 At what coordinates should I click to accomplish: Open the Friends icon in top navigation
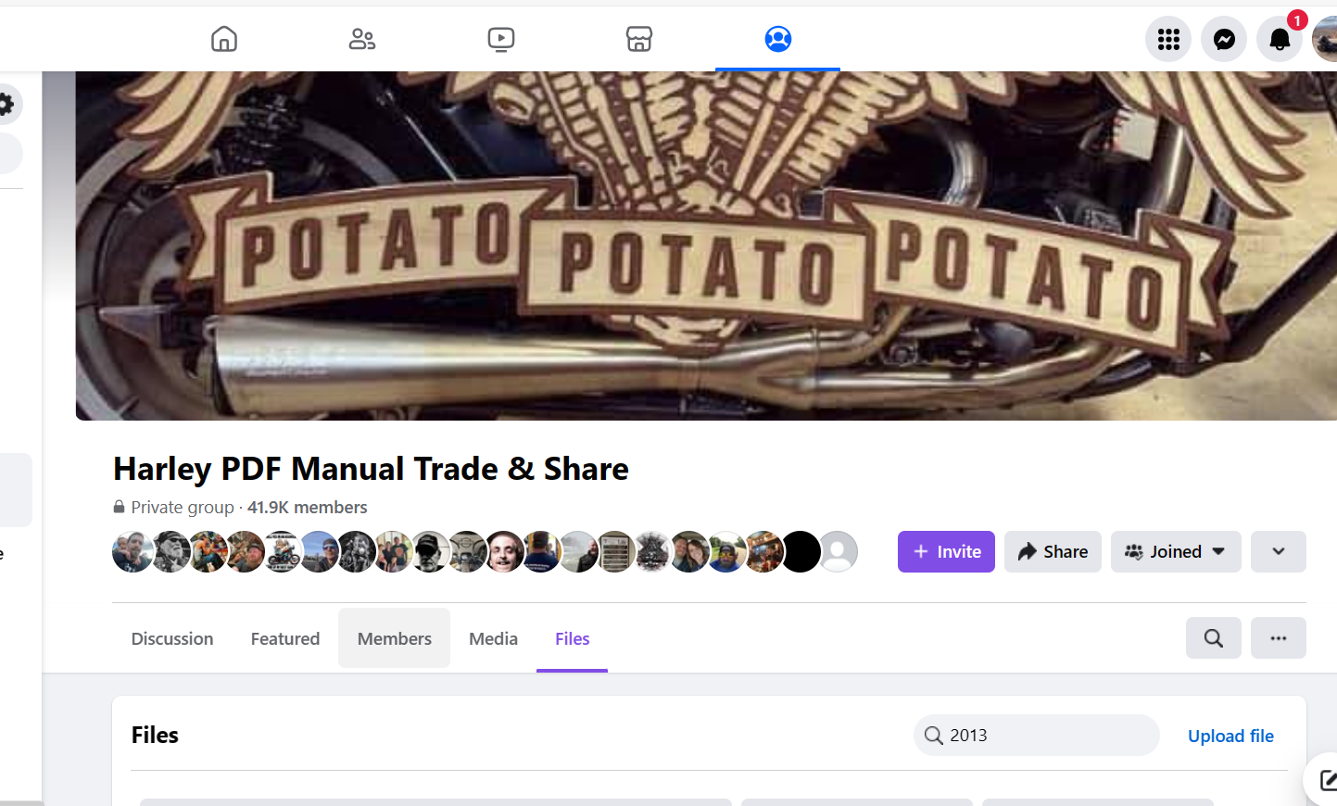pyautogui.click(x=361, y=39)
